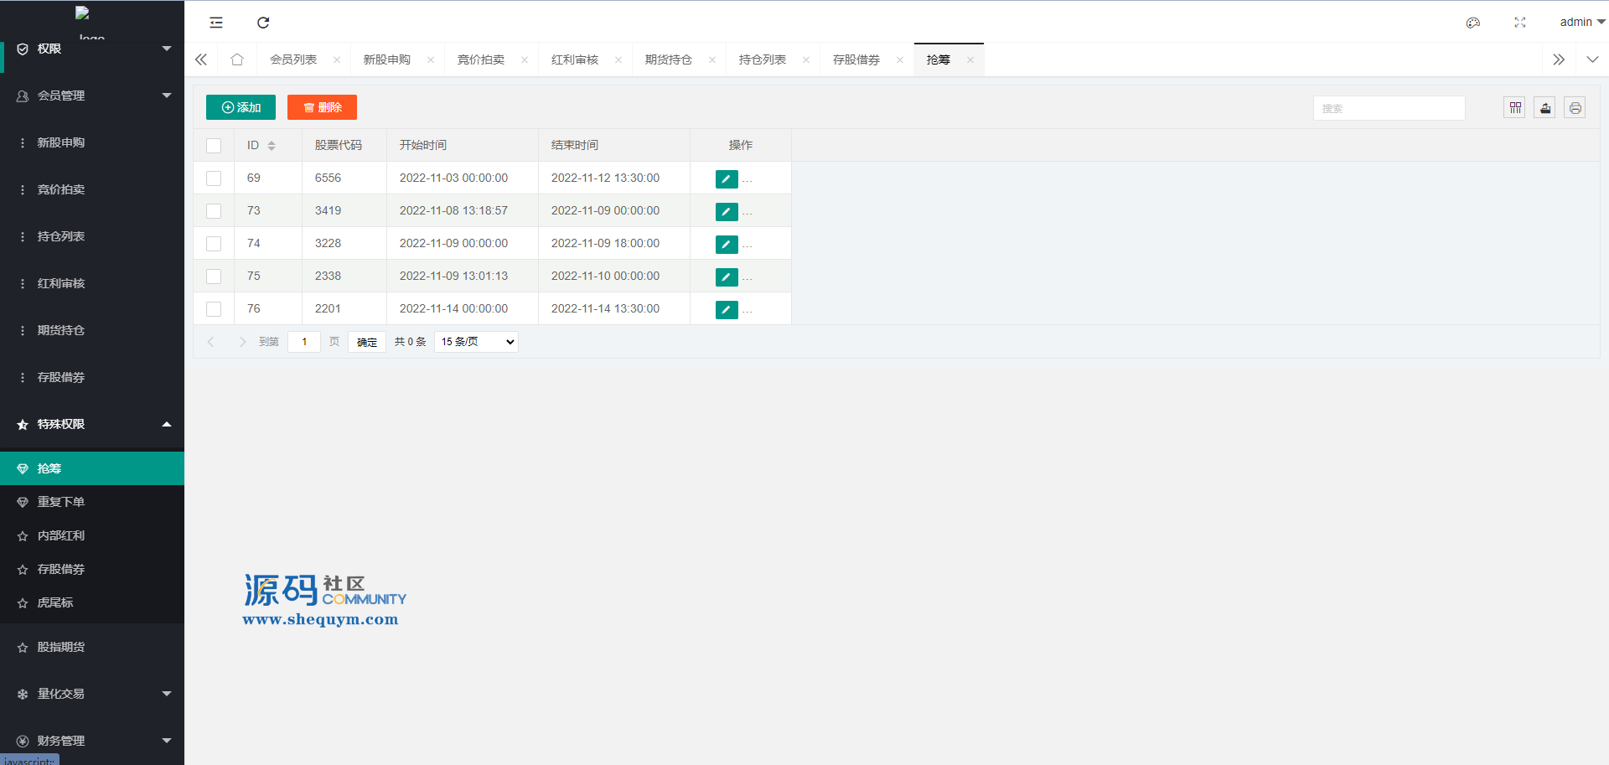Enter fullscreen mode icon
This screenshot has width=1609, height=765.
(x=1520, y=23)
